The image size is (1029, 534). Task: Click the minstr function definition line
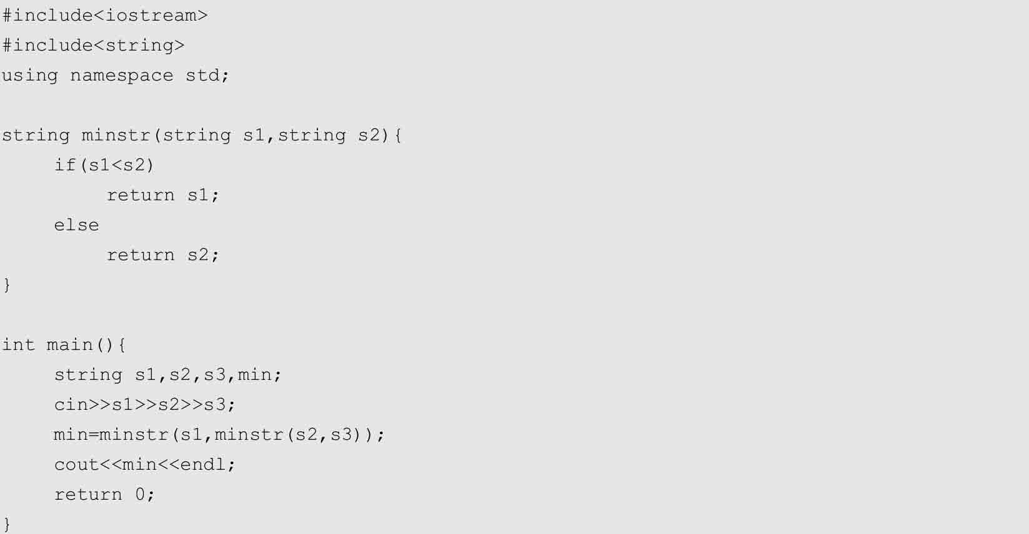(x=201, y=135)
